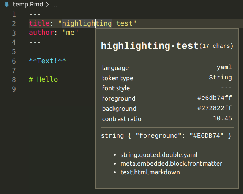Click the foreground color value #e6db74ff

pyautogui.click(x=215, y=98)
